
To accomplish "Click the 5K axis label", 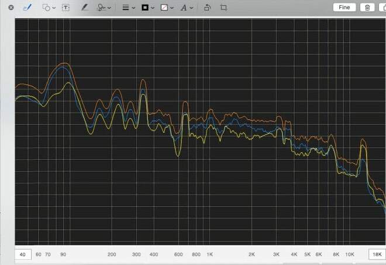I will click(x=308, y=254).
